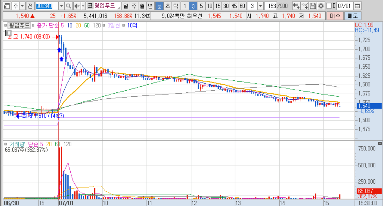
Task: Switch to 초 seconds chart period
Action: [167, 6]
